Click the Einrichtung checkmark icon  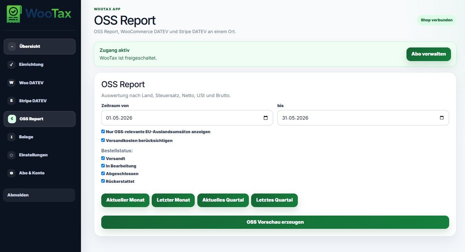pos(12,65)
